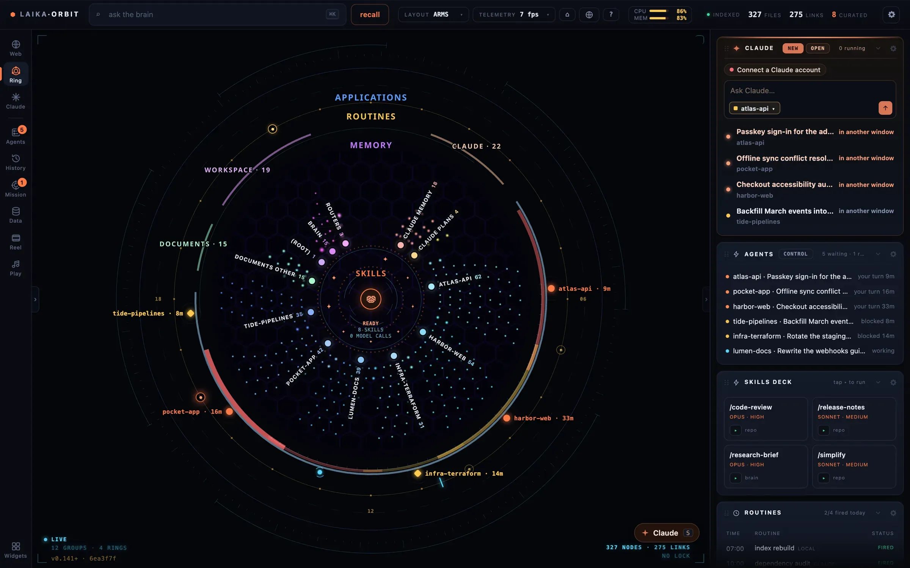Screen dimensions: 910x568
Task: Open the Web view in sidebar
Action: [16, 48]
